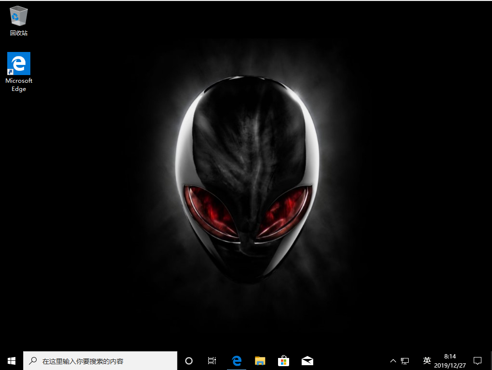Image resolution: width=492 pixels, height=370 pixels.
Task: Open the Microsoft Edge desktop shortcut
Action: (18, 63)
